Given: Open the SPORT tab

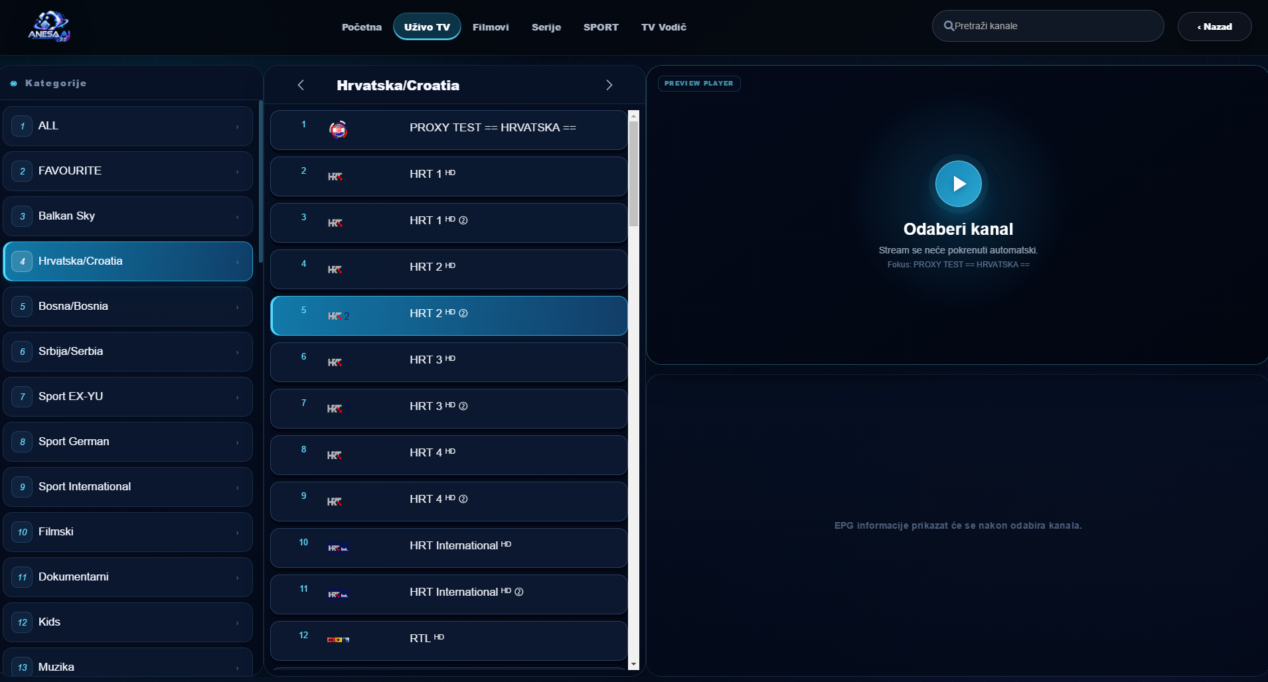Looking at the screenshot, I should tap(601, 27).
